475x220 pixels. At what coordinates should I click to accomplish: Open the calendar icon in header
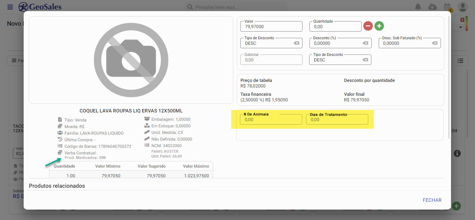pyautogui.click(x=447, y=7)
